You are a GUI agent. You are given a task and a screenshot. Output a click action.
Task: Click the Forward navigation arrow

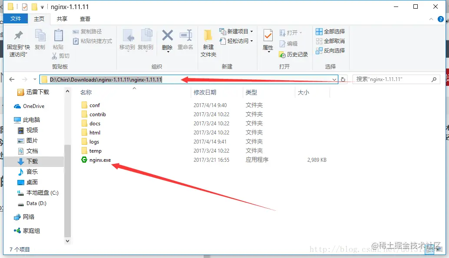click(25, 79)
